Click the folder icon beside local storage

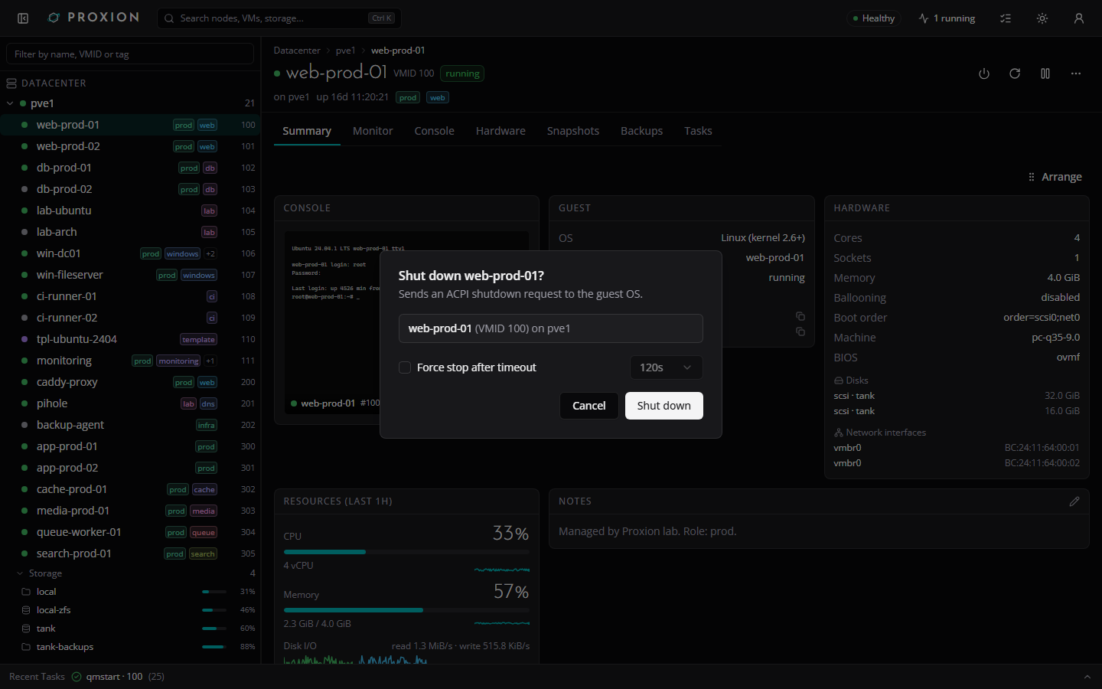(x=26, y=592)
